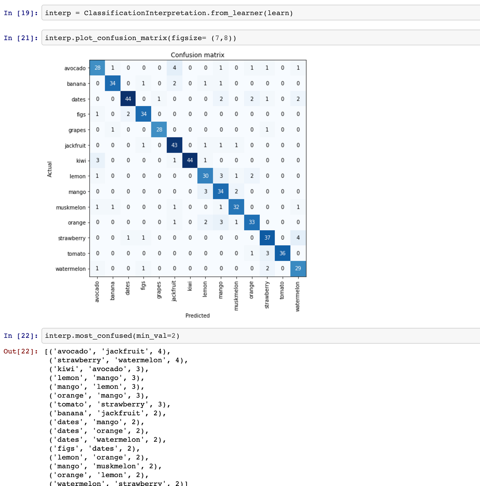Select the tomato diagonal cell showing 36
This screenshot has width=480, height=486.
coord(283,253)
